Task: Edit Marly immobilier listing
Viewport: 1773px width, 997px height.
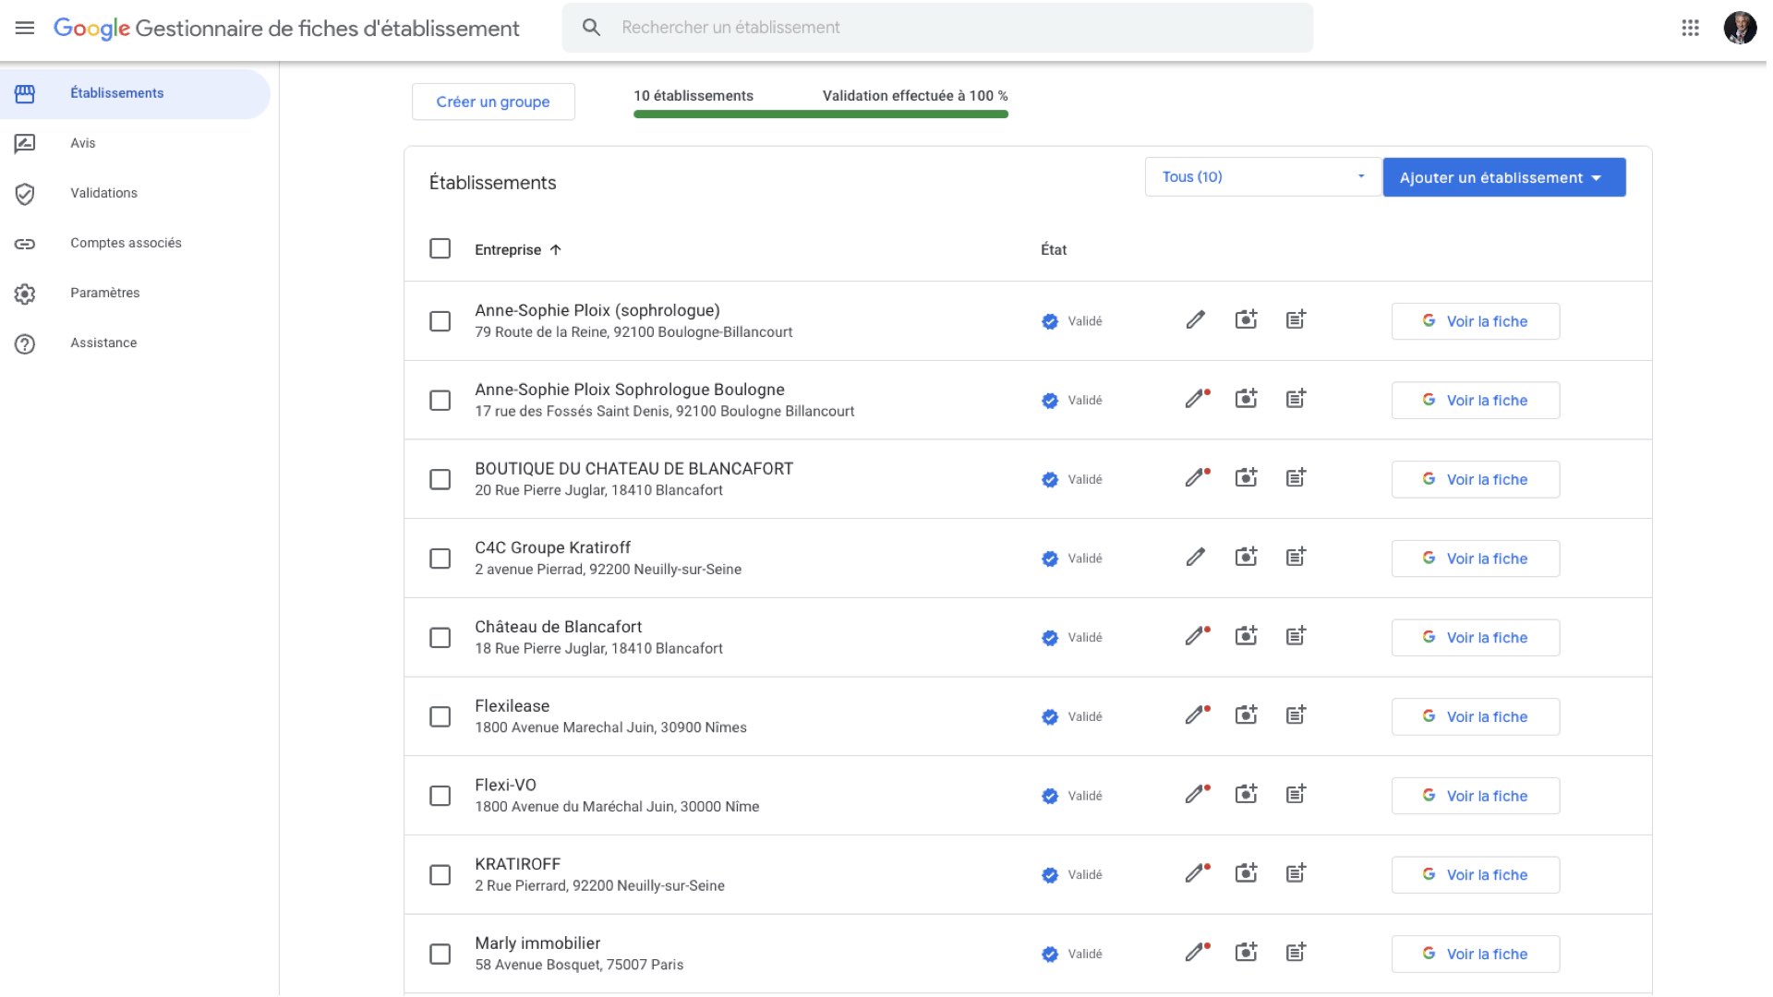Action: [1198, 953]
